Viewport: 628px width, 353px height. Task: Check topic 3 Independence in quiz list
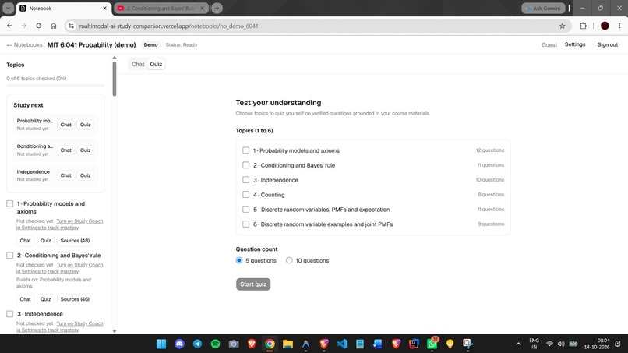click(246, 180)
